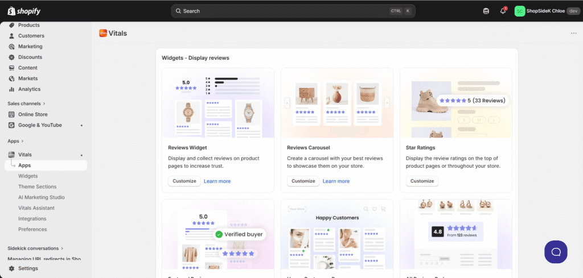Viewport: 583px width, 278px height.
Task: Click the Vitals logo in the page header
Action: point(103,33)
